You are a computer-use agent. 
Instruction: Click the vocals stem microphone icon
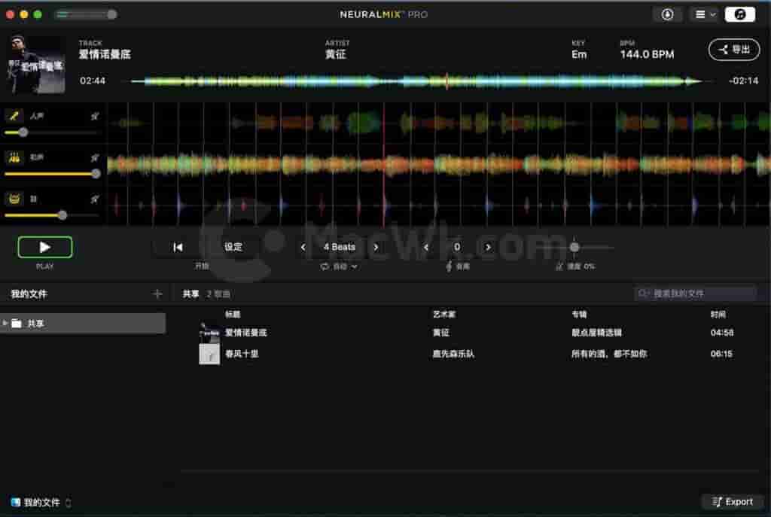pyautogui.click(x=14, y=116)
